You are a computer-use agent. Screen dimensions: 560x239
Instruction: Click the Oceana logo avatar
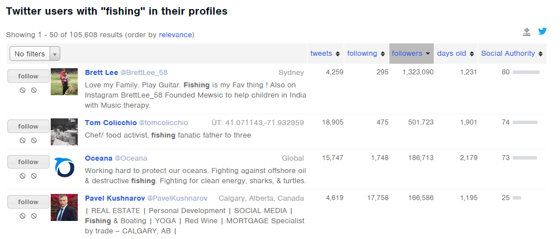pos(64,167)
